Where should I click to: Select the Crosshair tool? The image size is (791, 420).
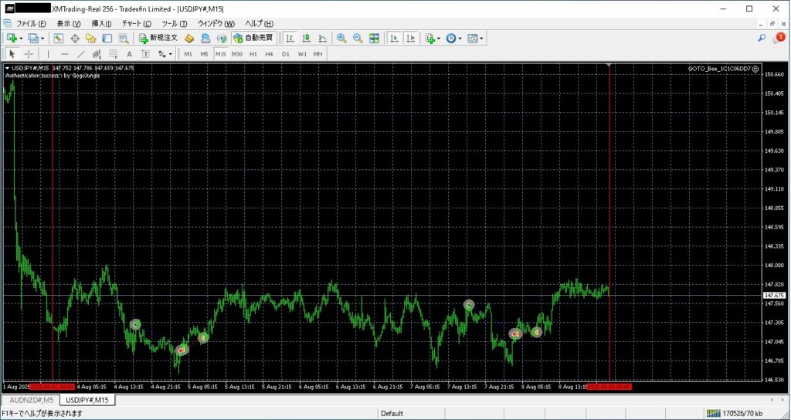point(29,54)
